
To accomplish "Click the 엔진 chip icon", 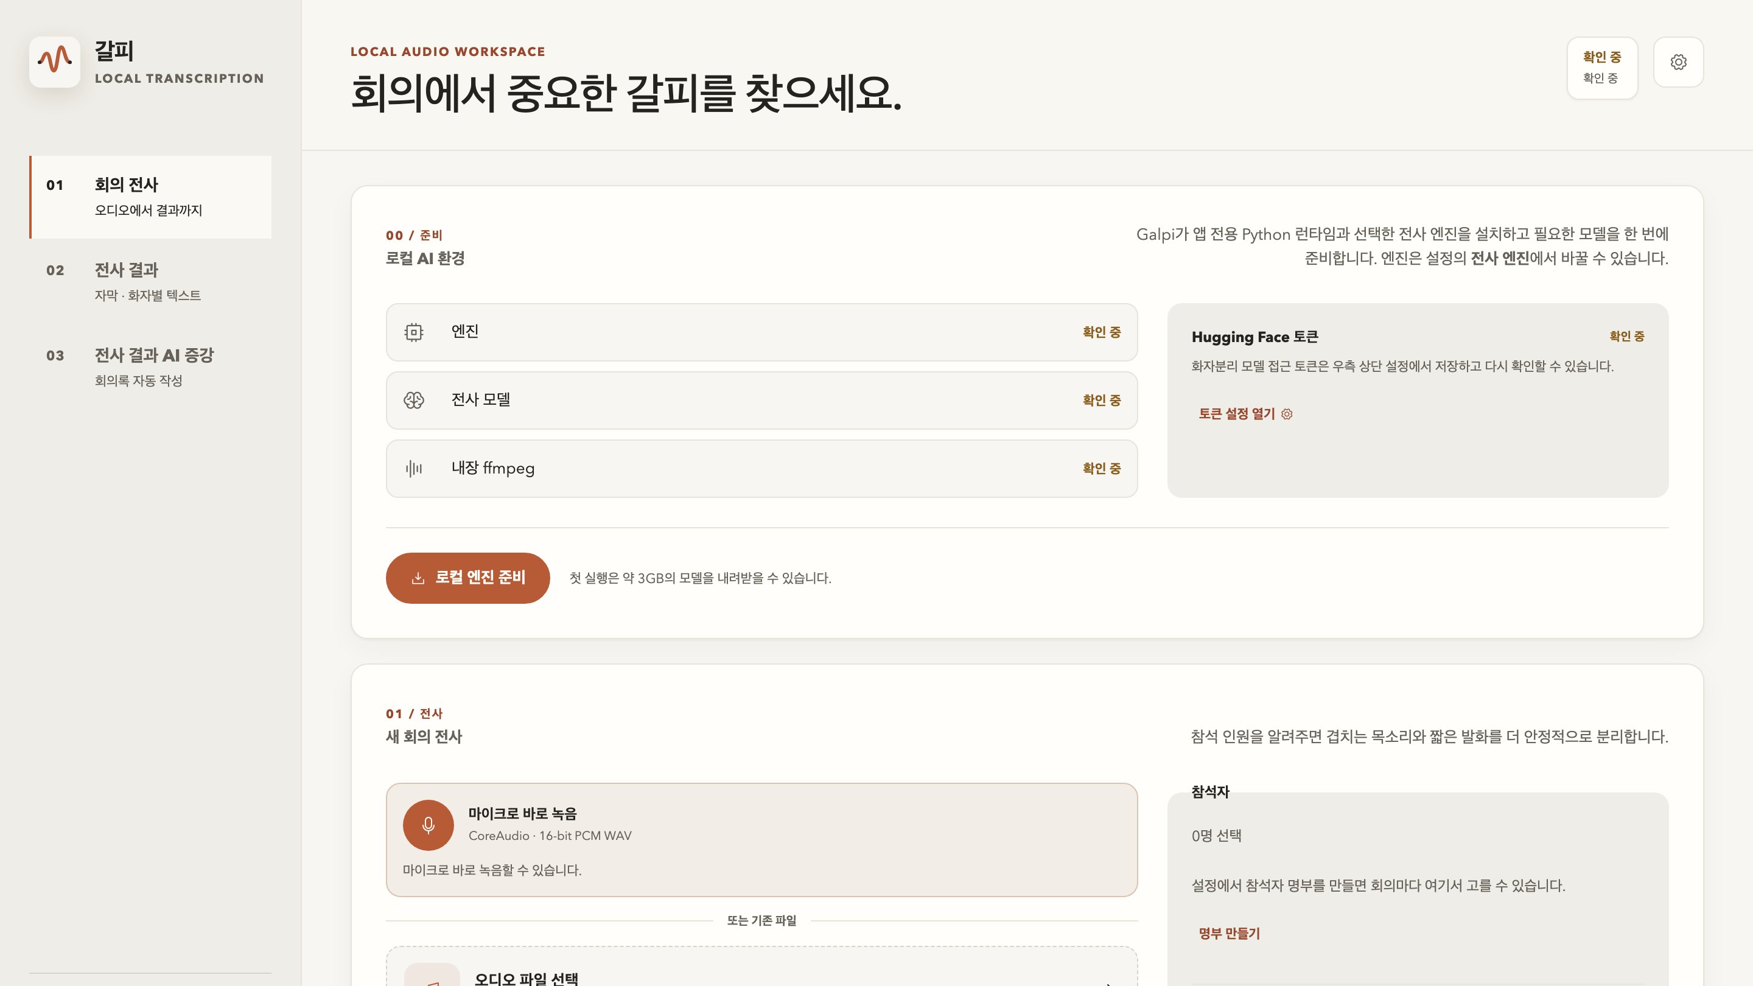I will click(414, 332).
